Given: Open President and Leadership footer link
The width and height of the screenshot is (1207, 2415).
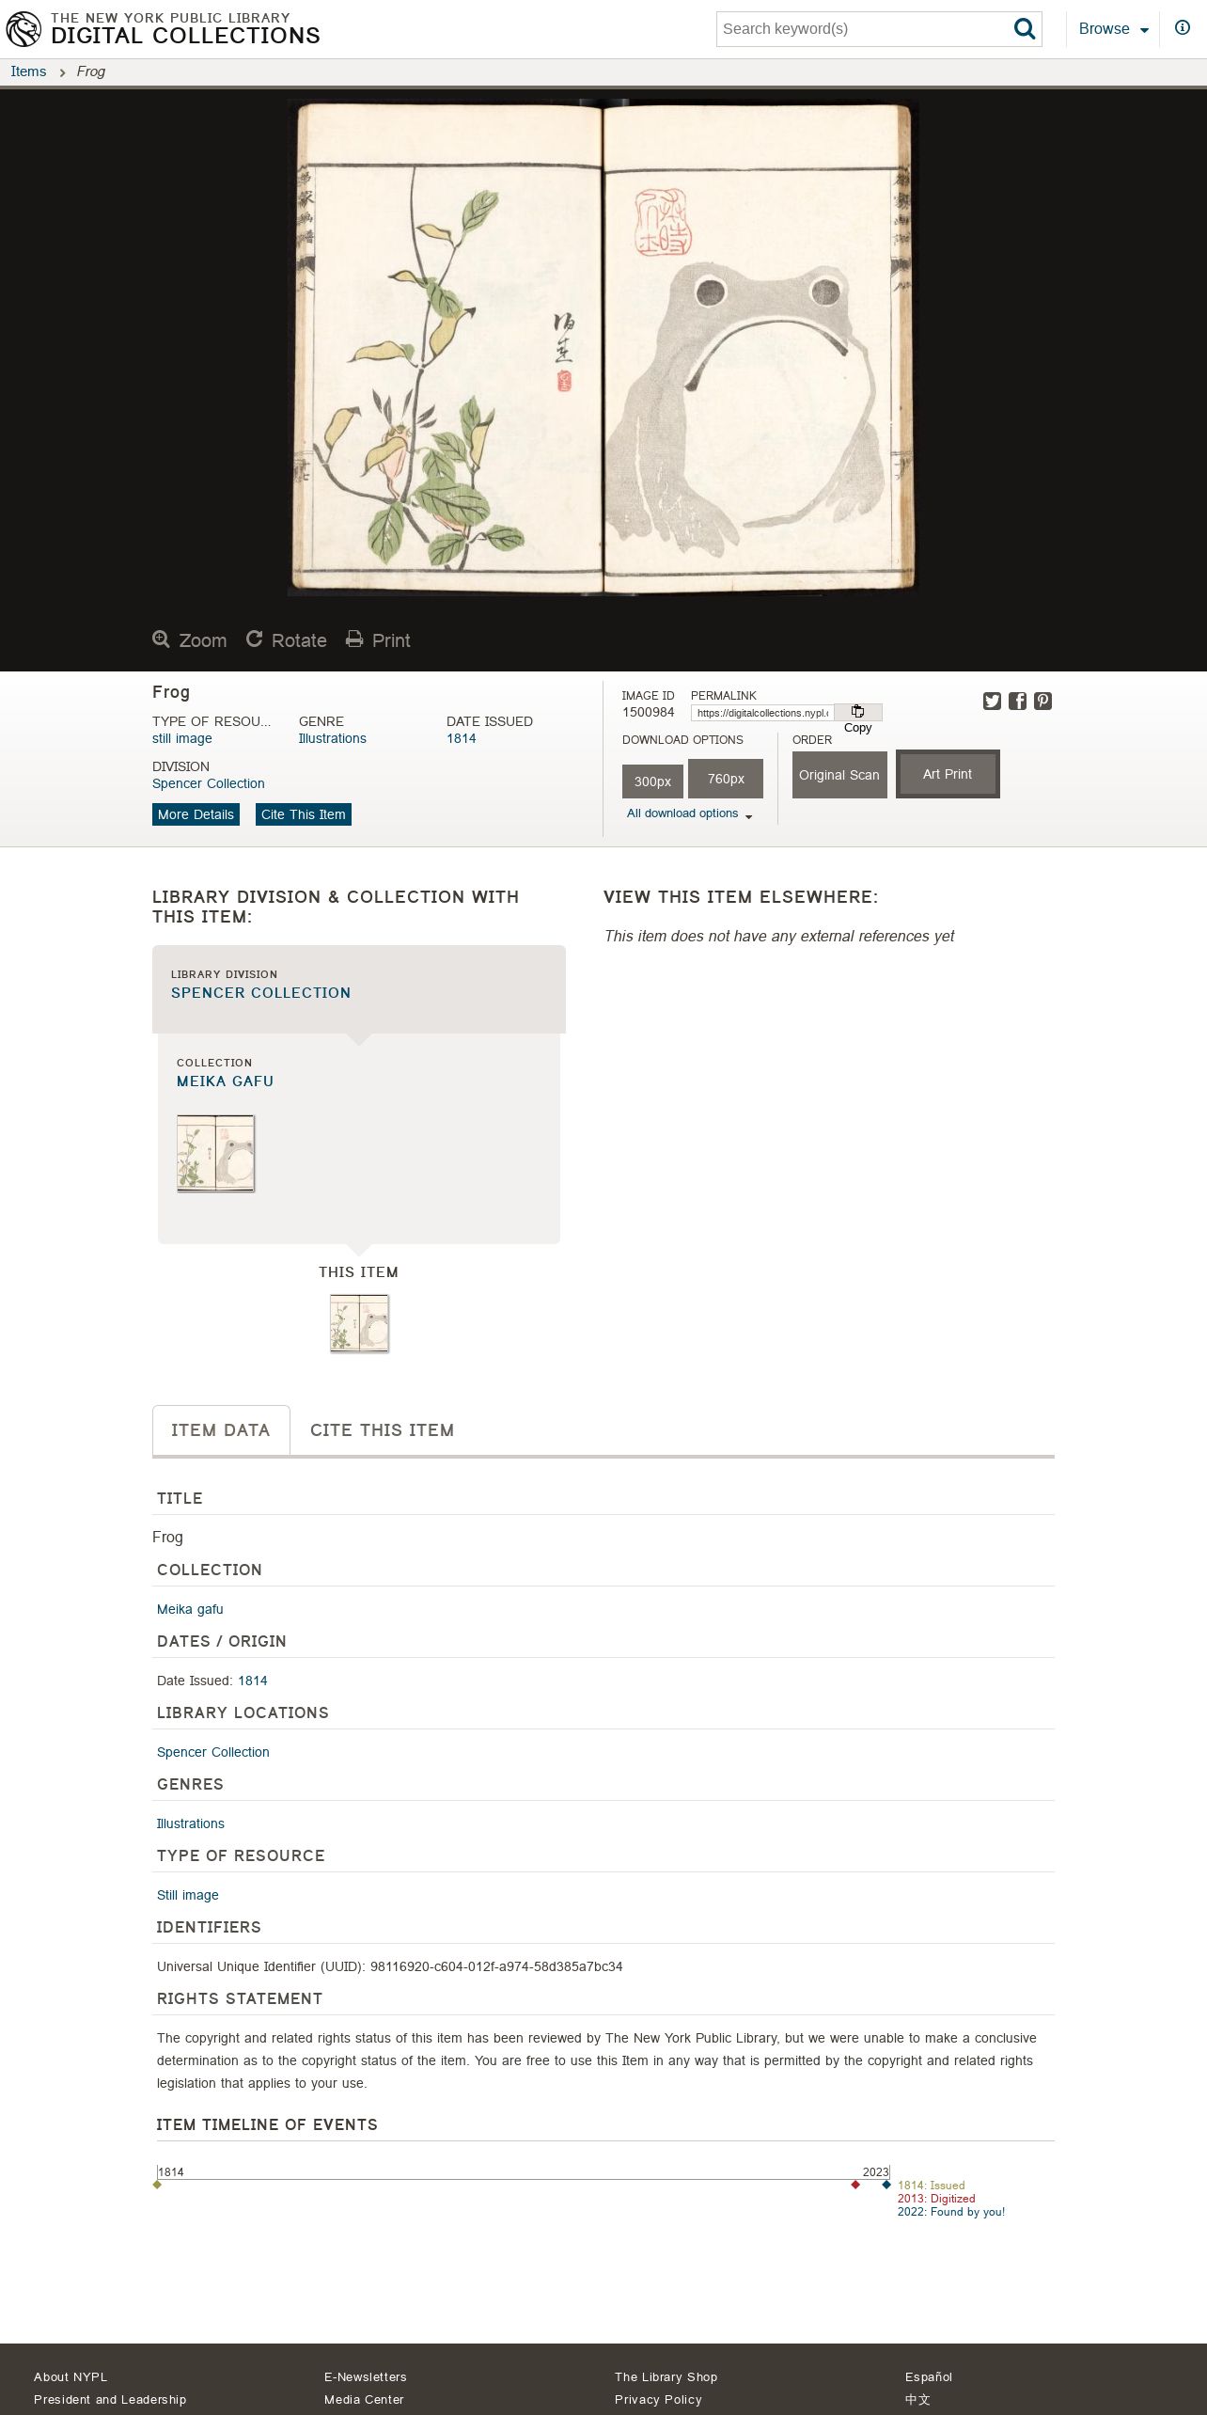Looking at the screenshot, I should [x=110, y=2399].
